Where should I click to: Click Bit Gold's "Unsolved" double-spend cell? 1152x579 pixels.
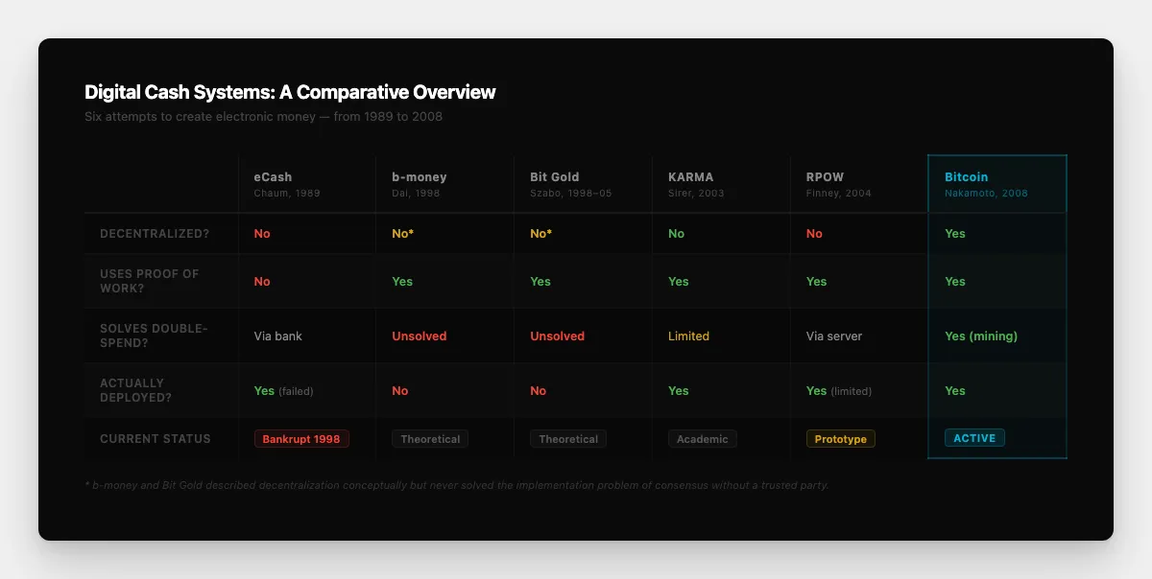pos(558,336)
